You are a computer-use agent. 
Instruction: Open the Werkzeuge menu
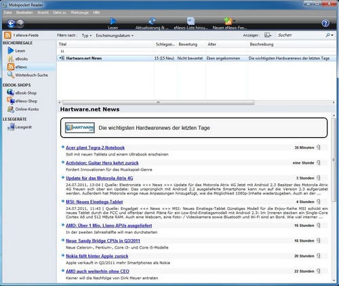click(x=79, y=12)
